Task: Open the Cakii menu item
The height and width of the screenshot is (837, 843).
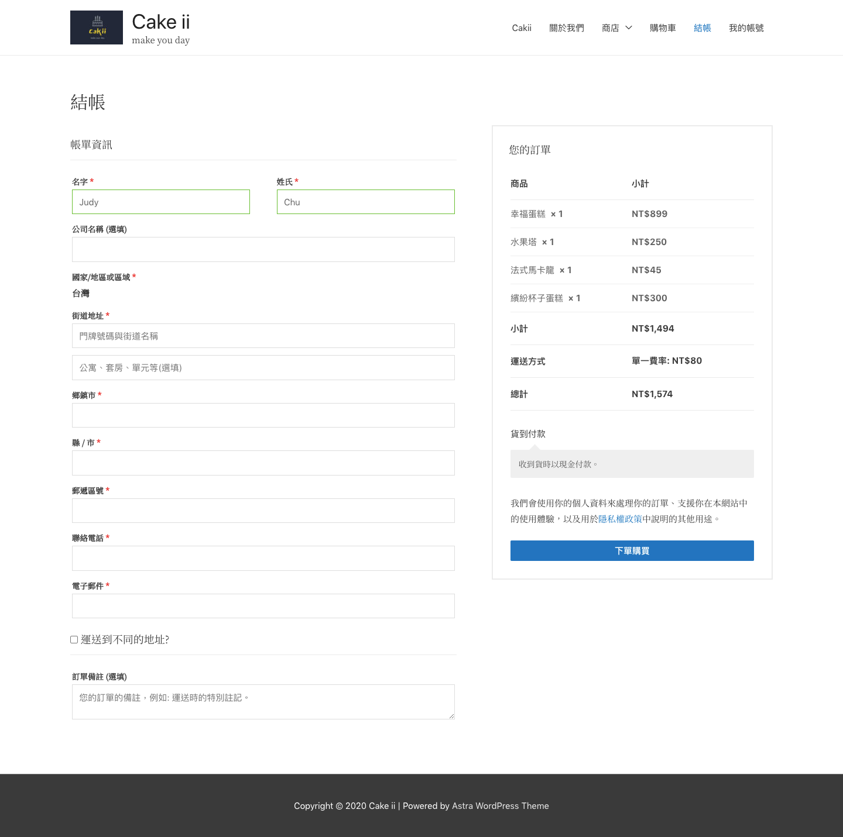Action: pos(521,27)
